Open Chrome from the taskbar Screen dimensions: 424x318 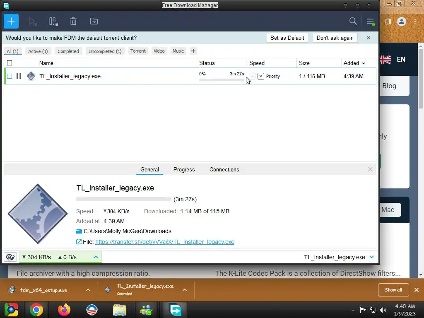click(x=36, y=310)
